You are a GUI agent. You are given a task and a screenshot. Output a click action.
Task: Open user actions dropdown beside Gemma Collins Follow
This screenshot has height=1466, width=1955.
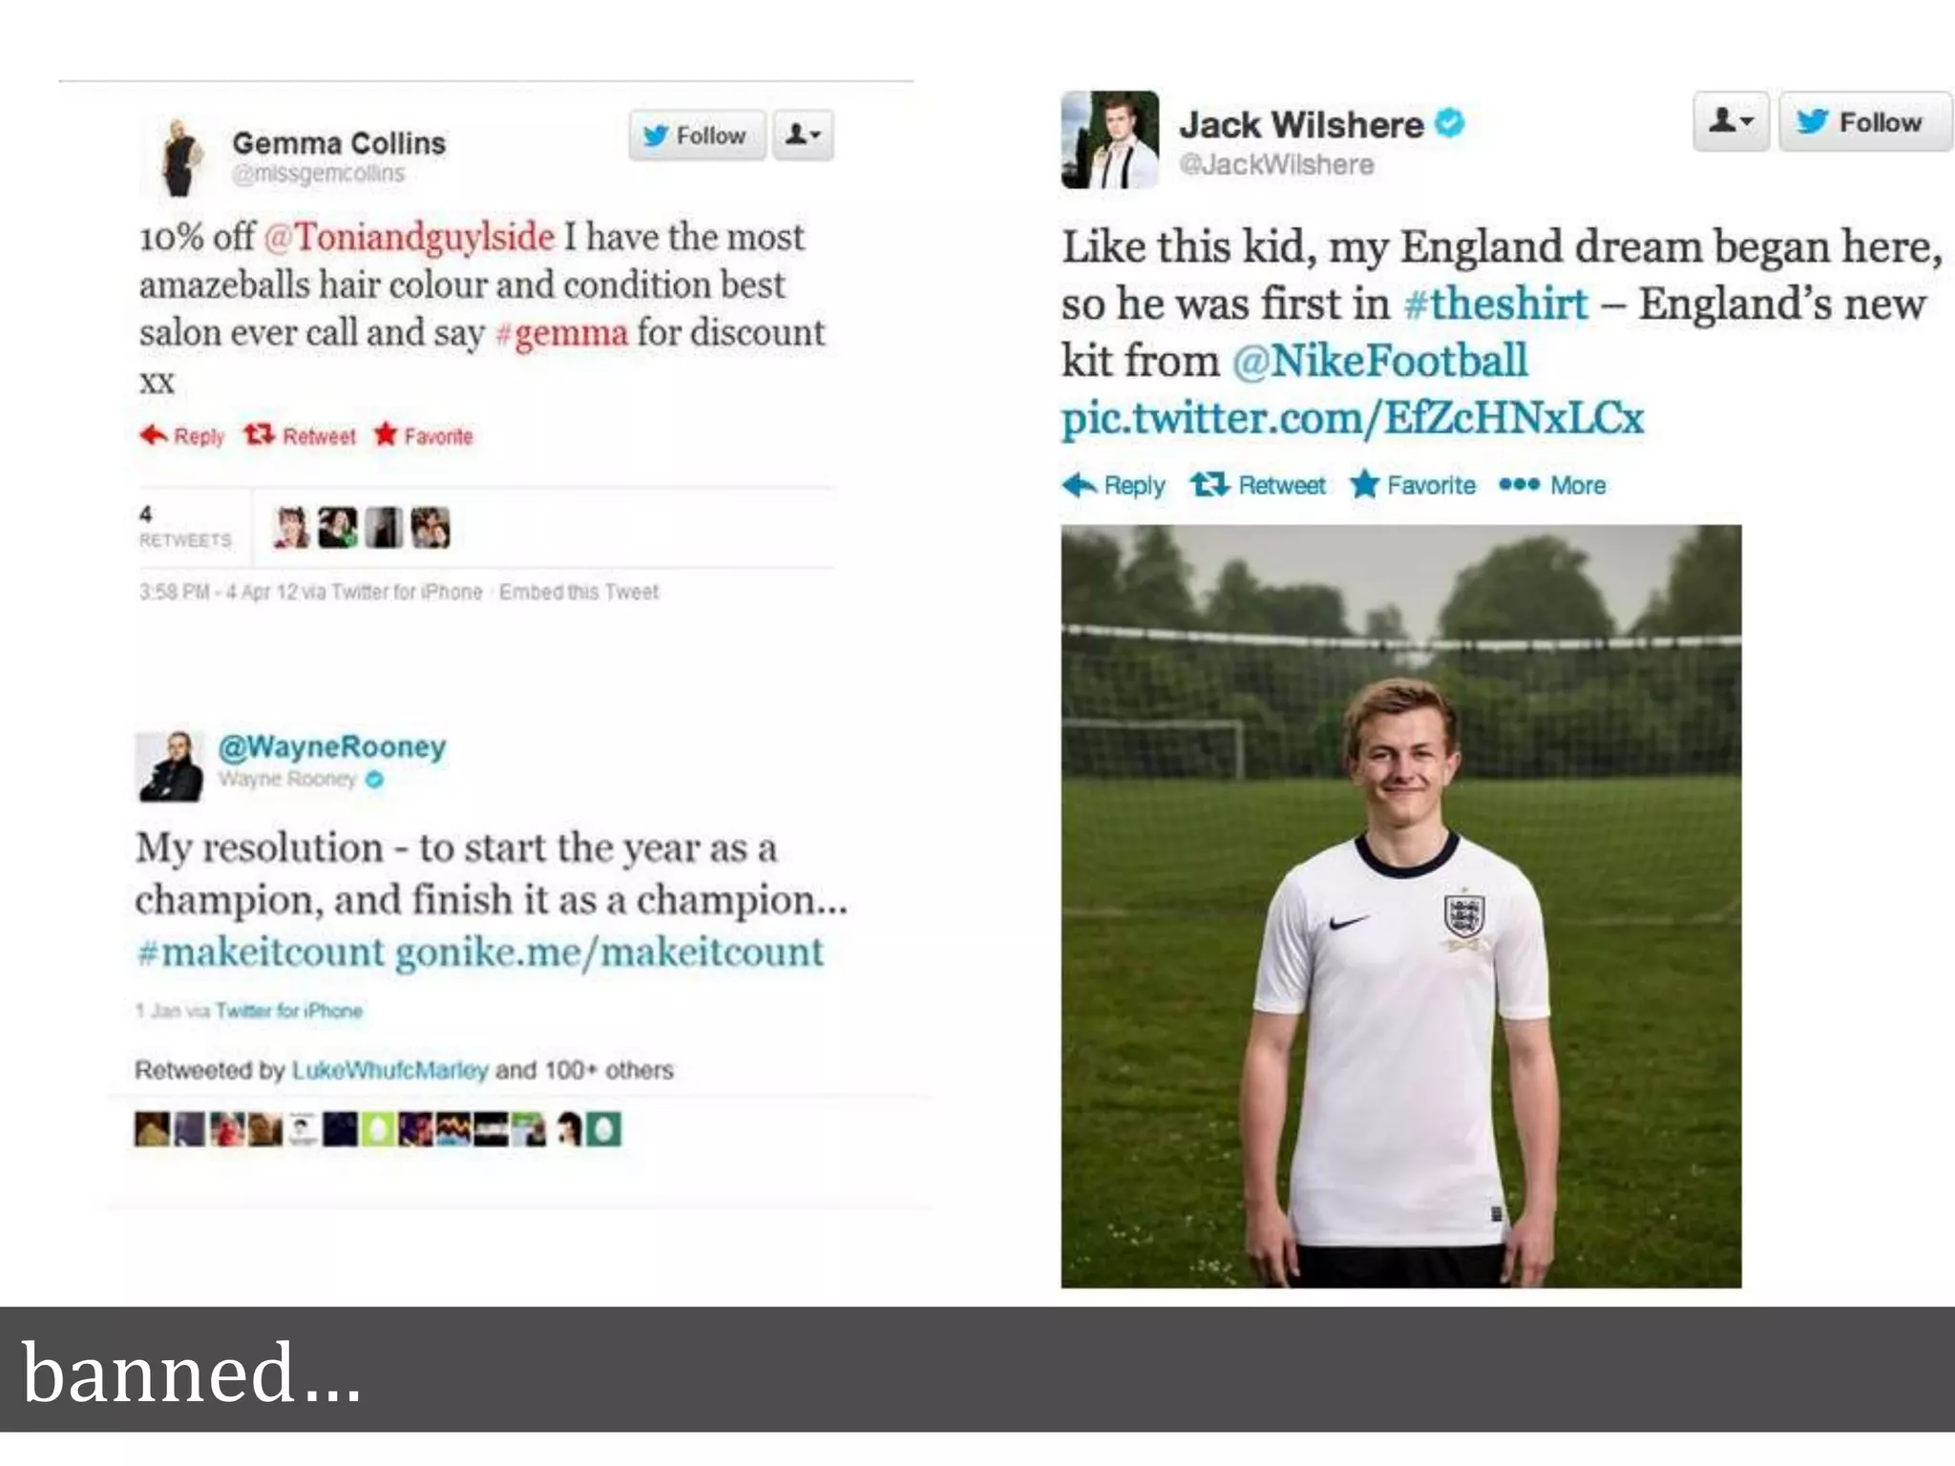[803, 136]
